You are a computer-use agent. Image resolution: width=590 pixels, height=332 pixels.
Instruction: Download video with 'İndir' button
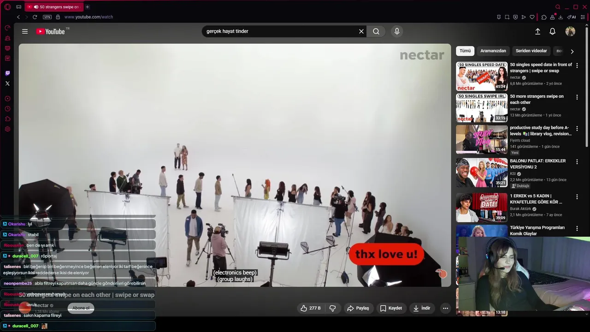tap(422, 308)
